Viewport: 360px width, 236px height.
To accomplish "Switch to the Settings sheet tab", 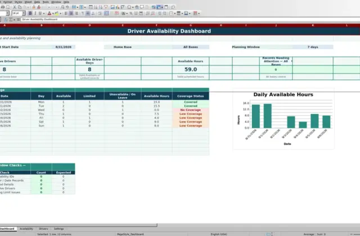I will [58, 229].
